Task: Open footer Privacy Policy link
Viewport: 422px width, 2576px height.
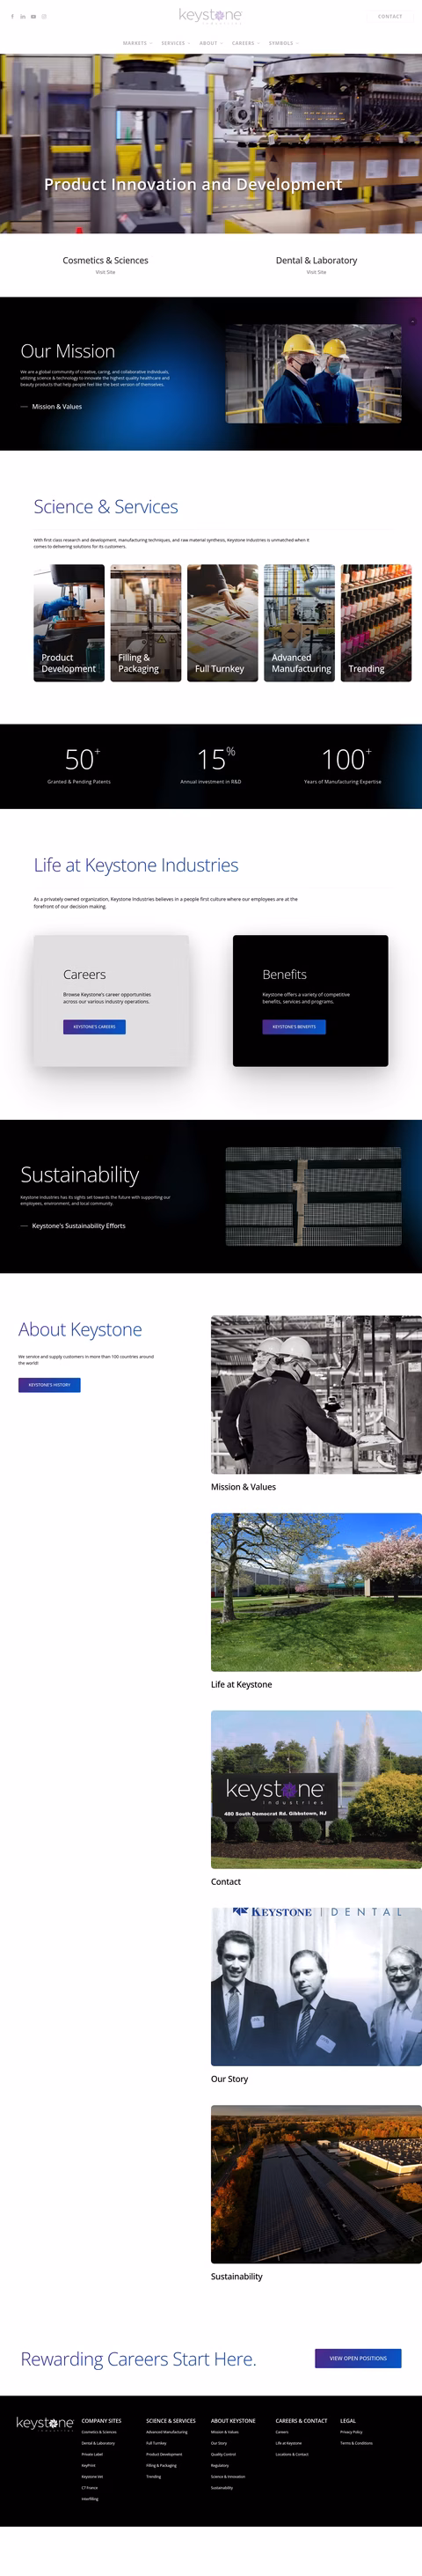Action: click(351, 2432)
